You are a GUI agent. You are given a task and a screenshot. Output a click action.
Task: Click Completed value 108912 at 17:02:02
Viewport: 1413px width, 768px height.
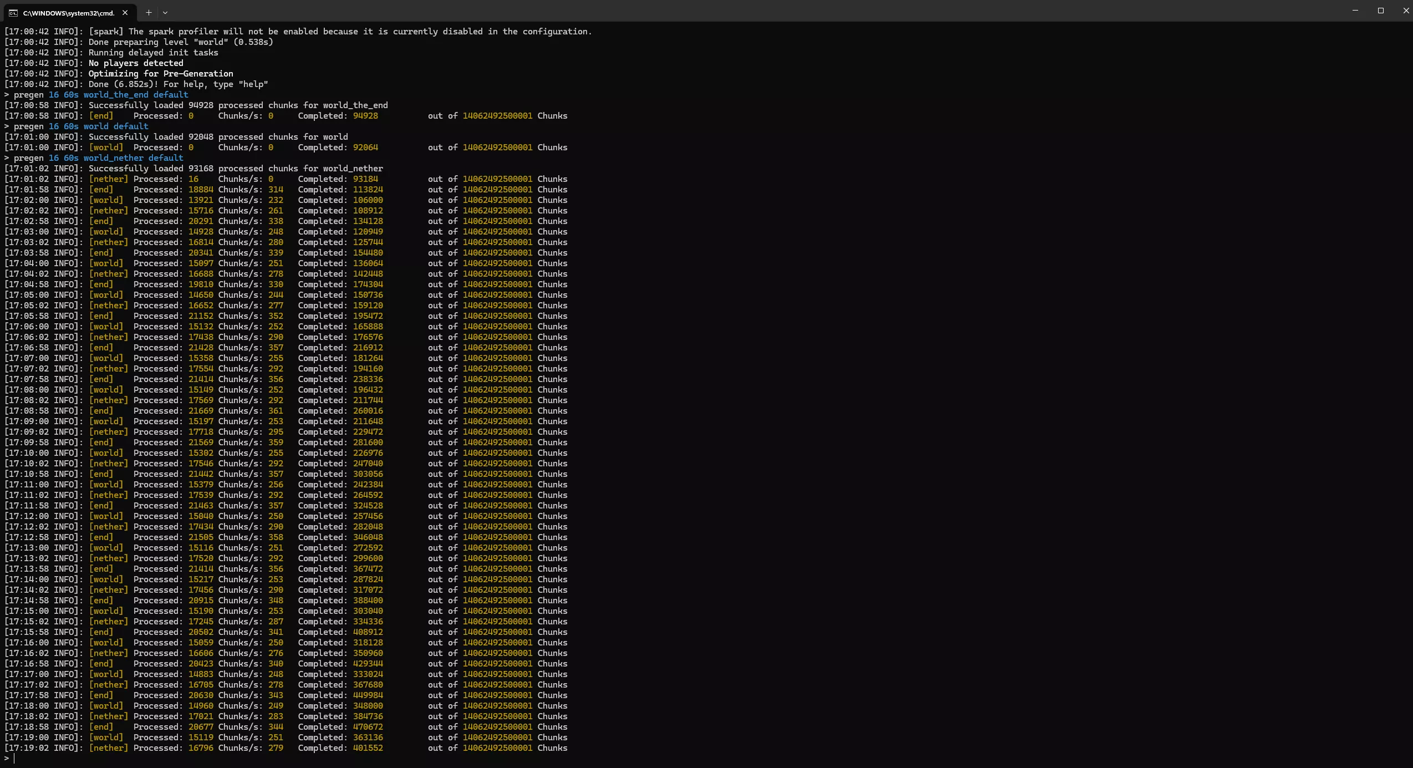pyautogui.click(x=368, y=211)
